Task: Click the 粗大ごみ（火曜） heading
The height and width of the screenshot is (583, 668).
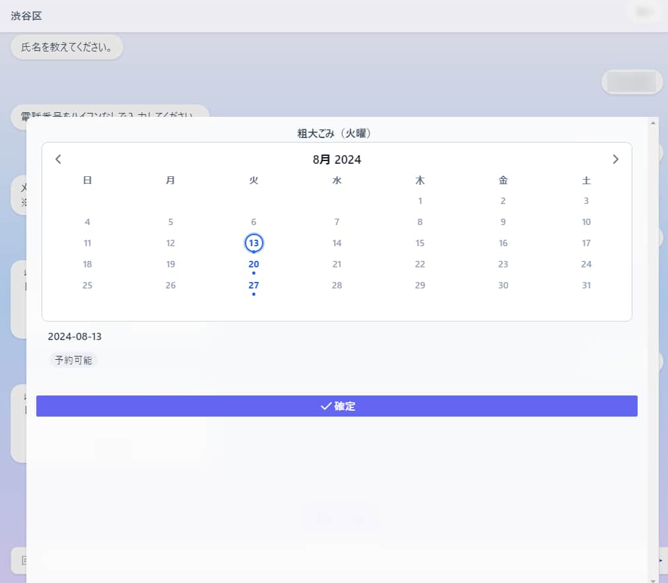Action: pos(334,133)
